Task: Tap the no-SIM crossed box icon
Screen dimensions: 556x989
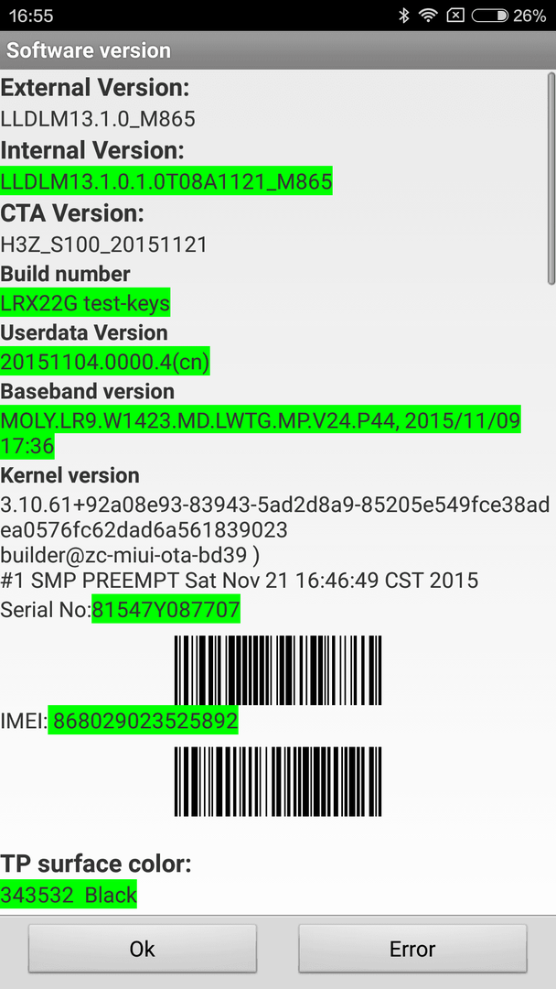Action: click(x=455, y=16)
